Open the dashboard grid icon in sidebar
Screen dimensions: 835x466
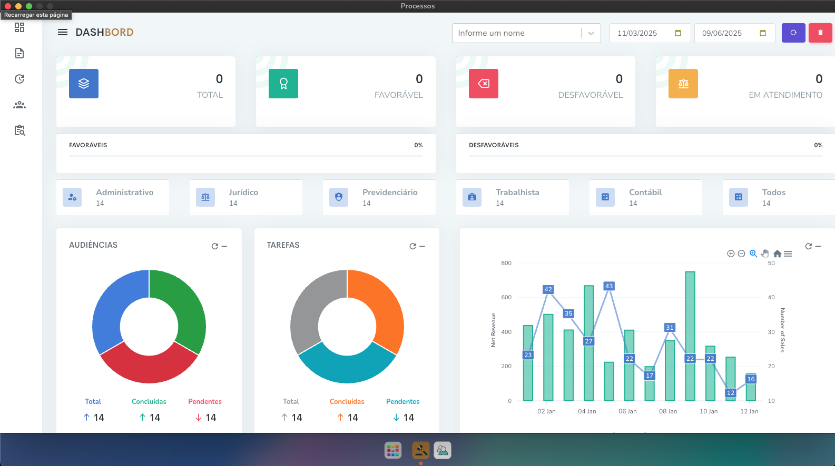(x=19, y=27)
